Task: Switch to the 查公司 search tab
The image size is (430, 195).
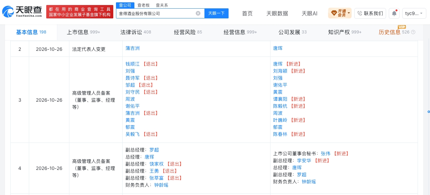Action: tap(125, 5)
